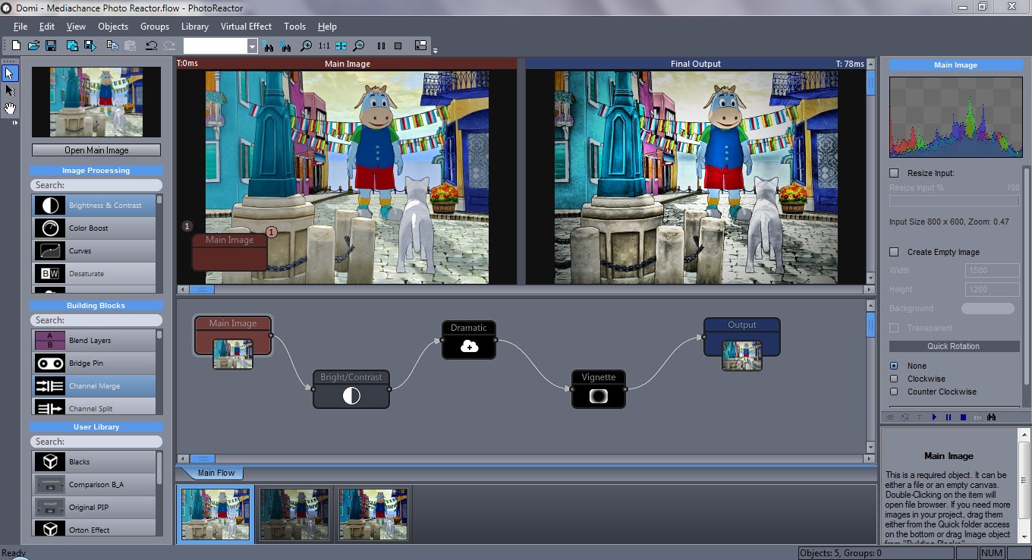Click the Image Processing search field
This screenshot has height=560, width=1032.
(96, 185)
